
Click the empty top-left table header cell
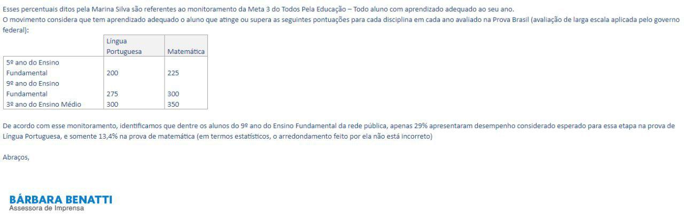point(53,46)
